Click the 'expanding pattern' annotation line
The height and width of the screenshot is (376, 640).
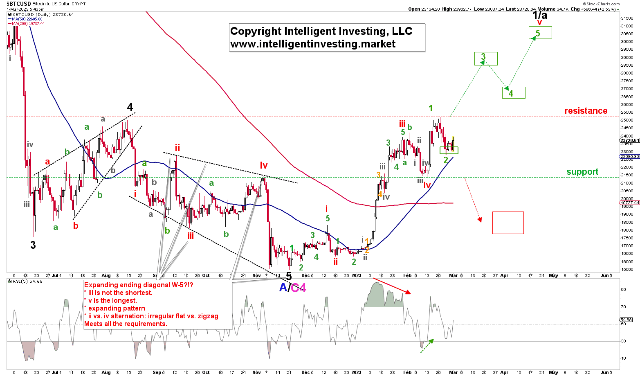tap(115, 308)
